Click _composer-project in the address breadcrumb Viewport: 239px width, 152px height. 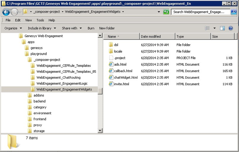[47, 12]
